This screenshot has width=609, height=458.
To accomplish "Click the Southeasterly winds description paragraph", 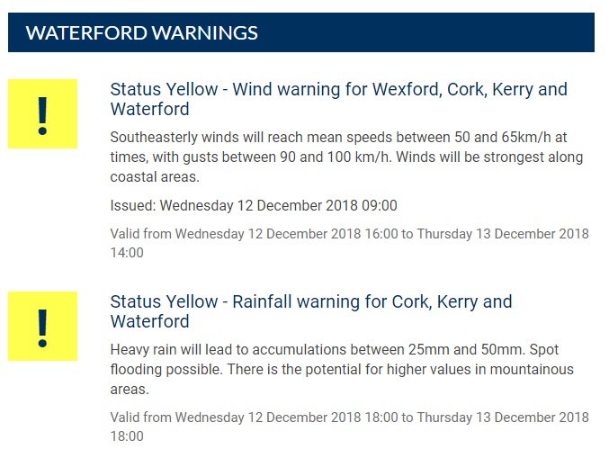I will (346, 157).
